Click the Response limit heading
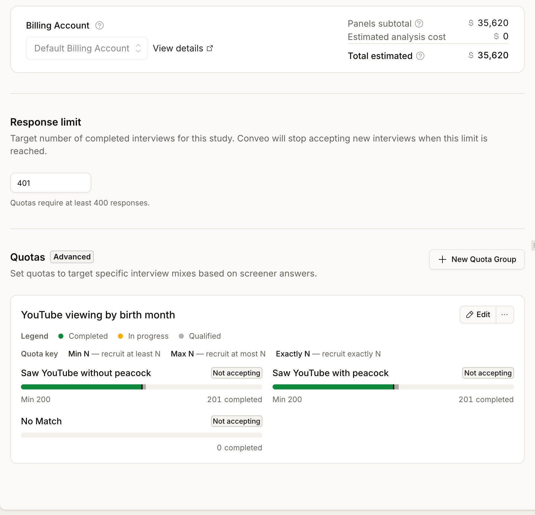Viewport: 535px width, 515px height. tap(46, 122)
